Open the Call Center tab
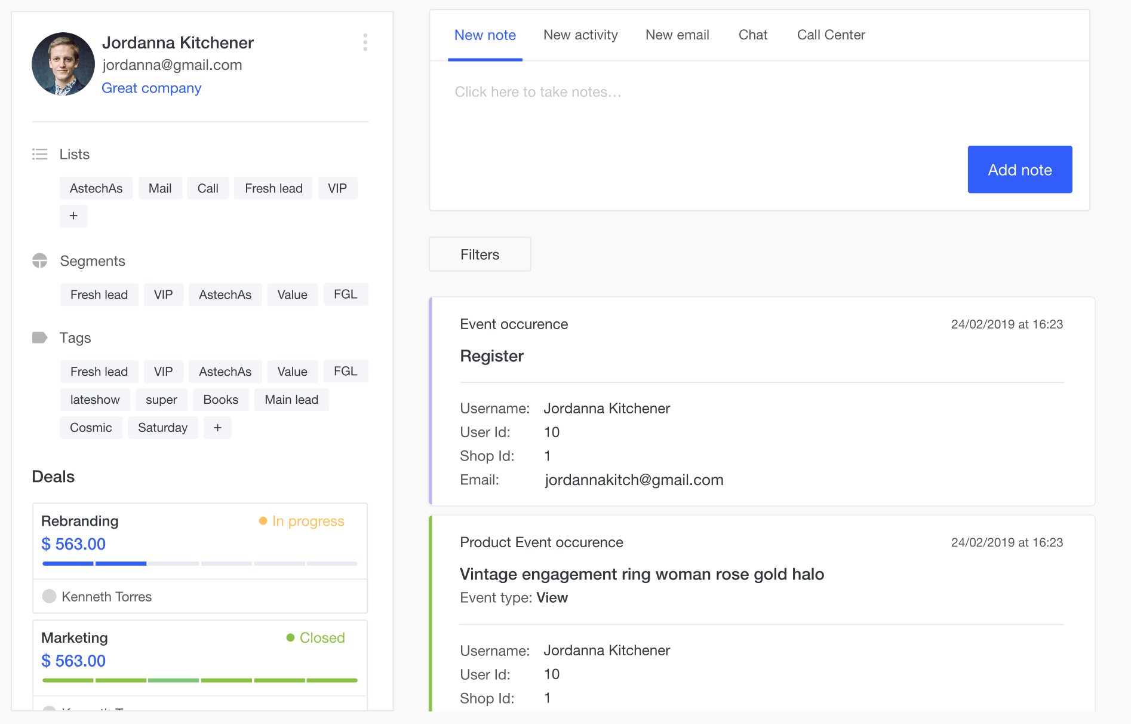Viewport: 1131px width, 724px height. pyautogui.click(x=831, y=35)
